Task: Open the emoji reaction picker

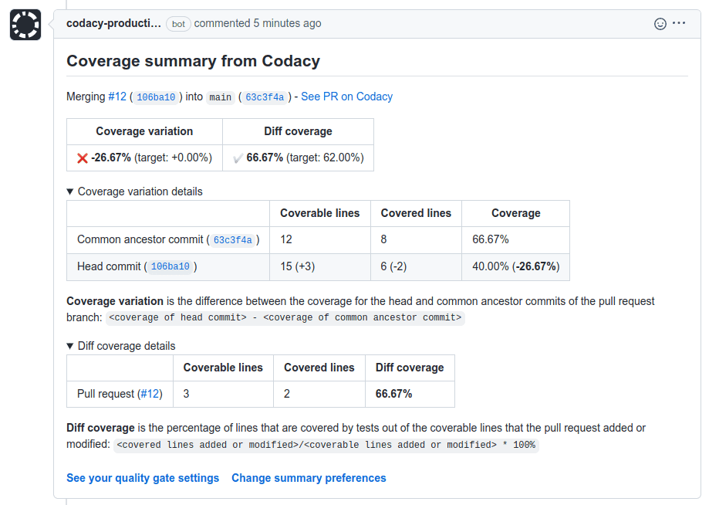Action: (x=660, y=24)
